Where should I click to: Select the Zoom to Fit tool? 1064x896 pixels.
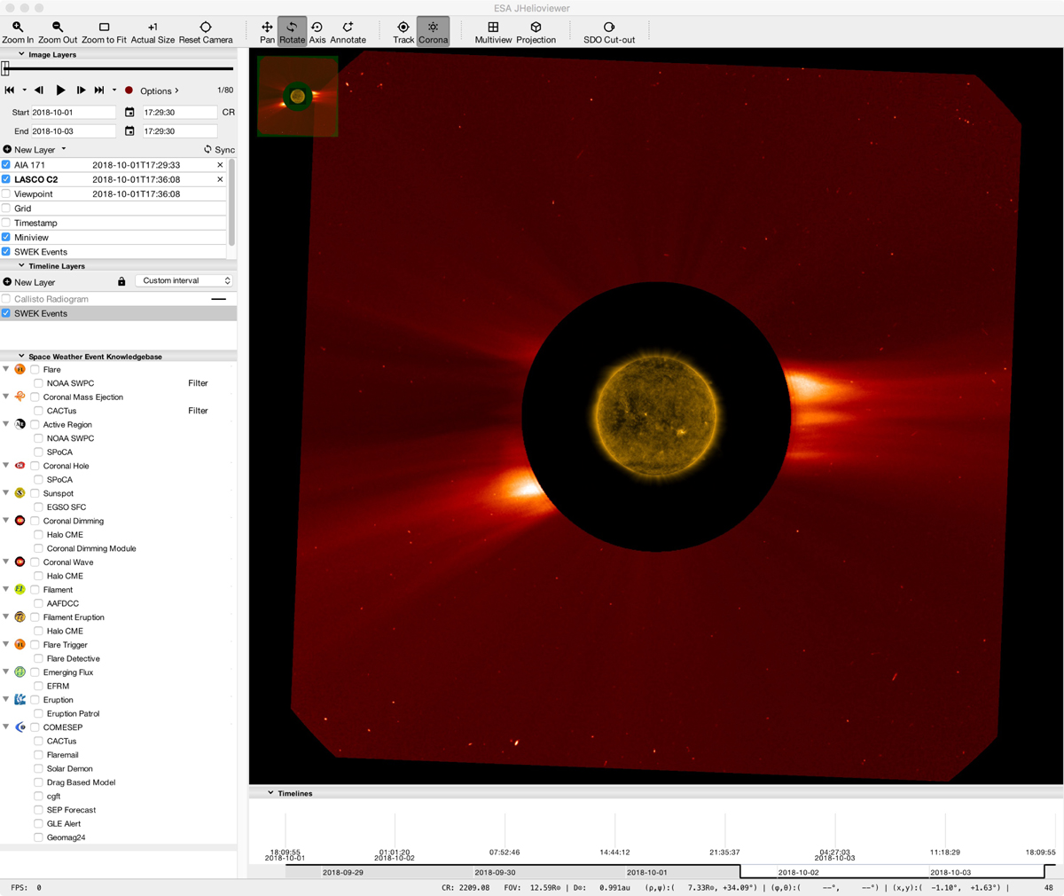104,32
